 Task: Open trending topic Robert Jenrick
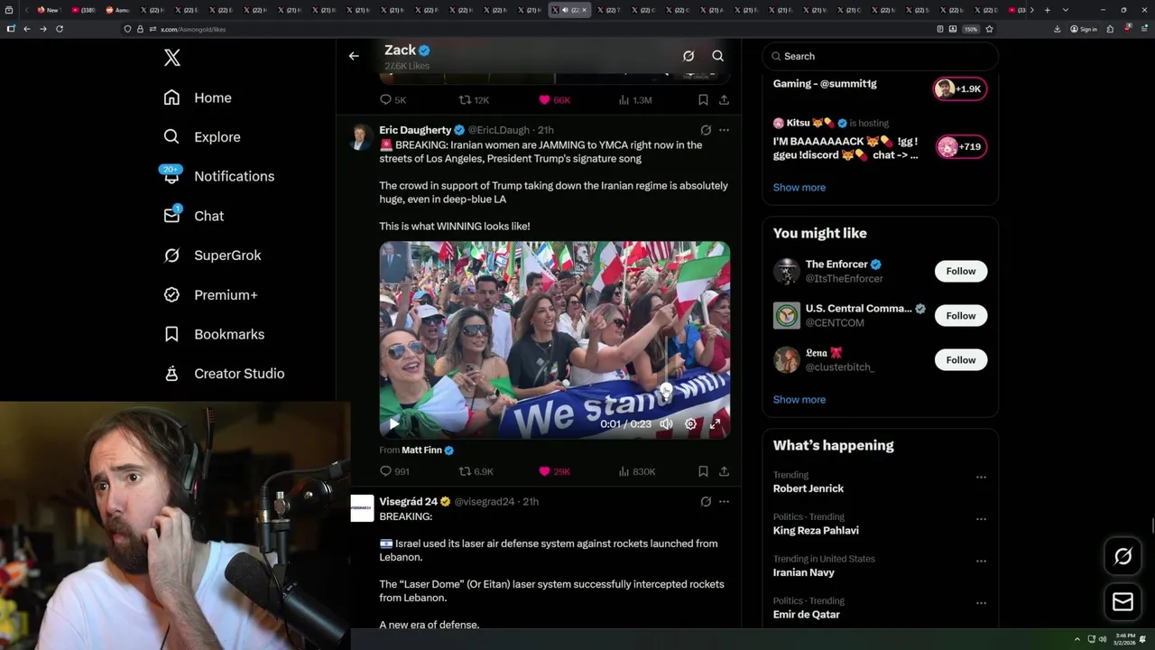pyautogui.click(x=808, y=488)
